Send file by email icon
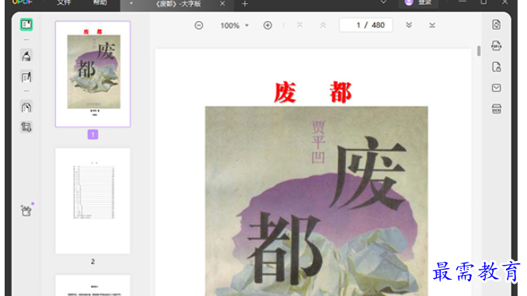This screenshot has width=527, height=296. [497, 88]
